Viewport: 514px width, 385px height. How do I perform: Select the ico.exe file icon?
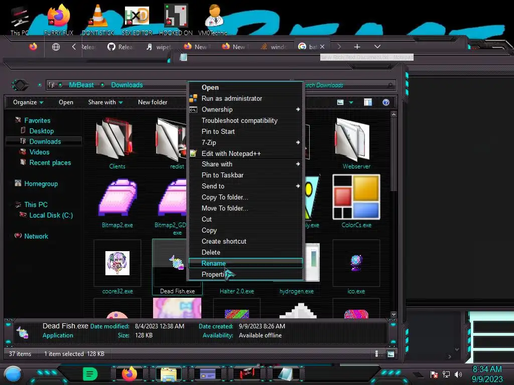pos(356,263)
